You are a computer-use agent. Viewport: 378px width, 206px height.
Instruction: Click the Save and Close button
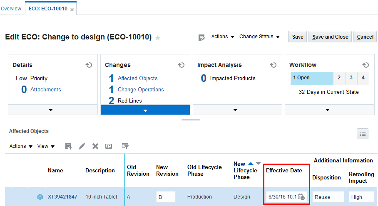click(x=330, y=37)
